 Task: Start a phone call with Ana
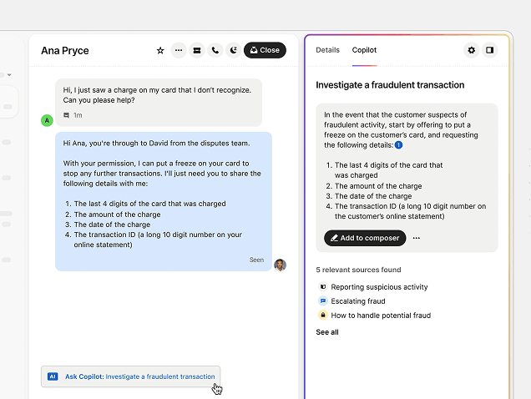click(x=215, y=50)
